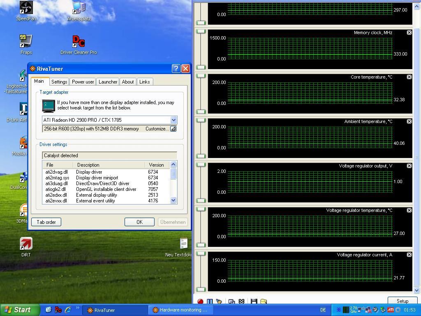Clear monitoring history with the brush icon
The image size is (421, 316).
[219, 301]
